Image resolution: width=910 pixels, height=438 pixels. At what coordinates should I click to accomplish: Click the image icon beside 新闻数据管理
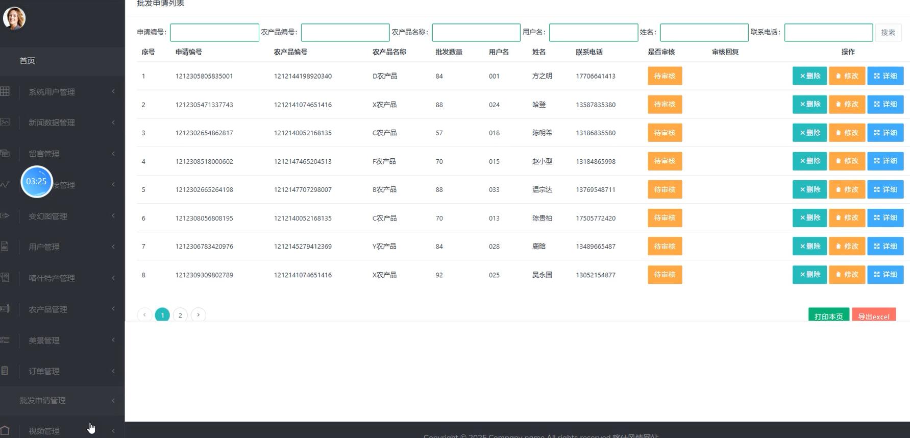pos(5,122)
